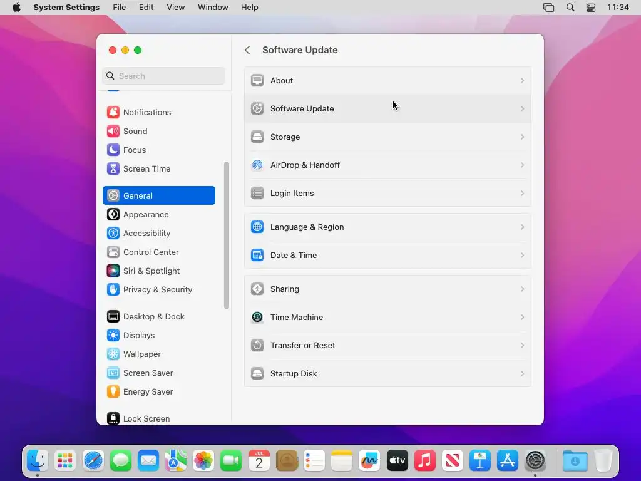Open Music from the Dock

coord(425,460)
